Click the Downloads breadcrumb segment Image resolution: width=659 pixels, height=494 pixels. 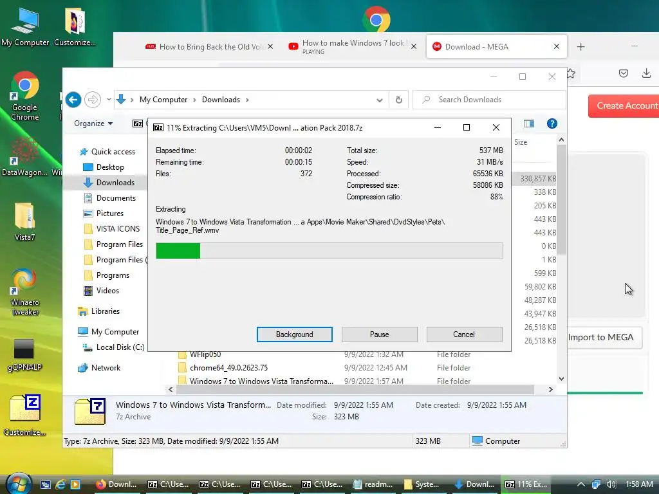click(221, 100)
